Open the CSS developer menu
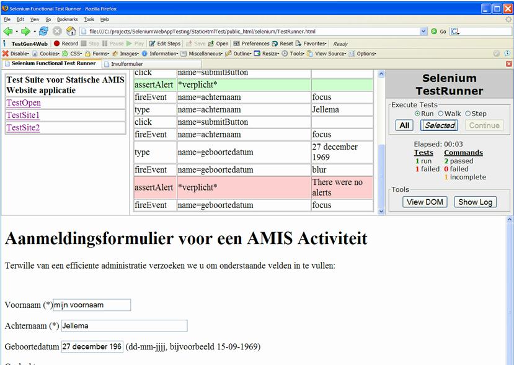The image size is (514, 365). (72, 53)
